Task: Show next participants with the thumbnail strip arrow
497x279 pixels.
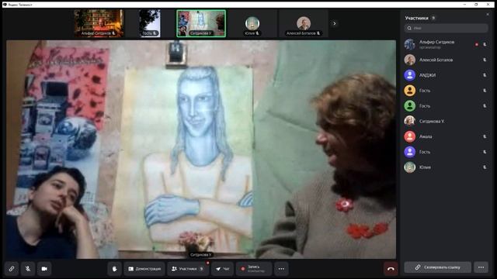Action: click(x=334, y=23)
